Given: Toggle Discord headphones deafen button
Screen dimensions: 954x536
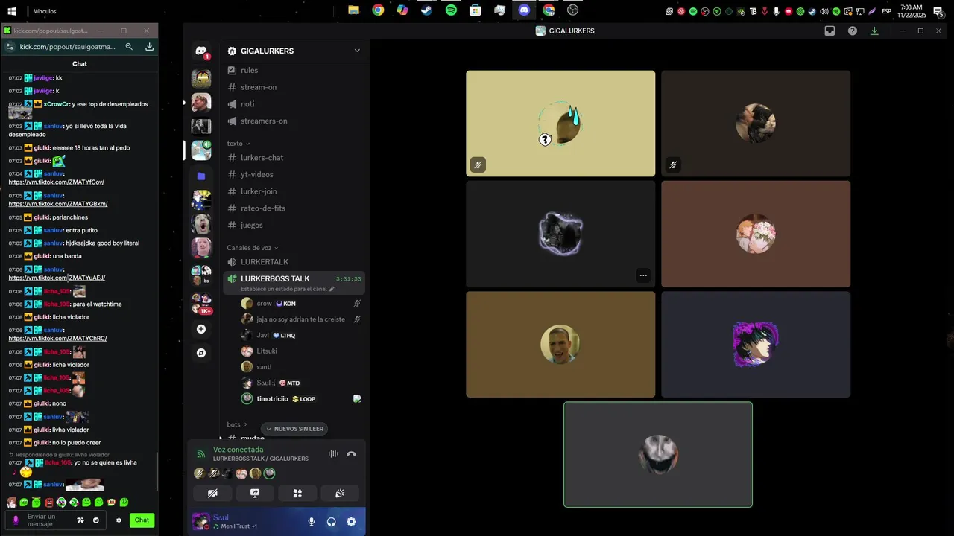Looking at the screenshot, I should point(331,522).
